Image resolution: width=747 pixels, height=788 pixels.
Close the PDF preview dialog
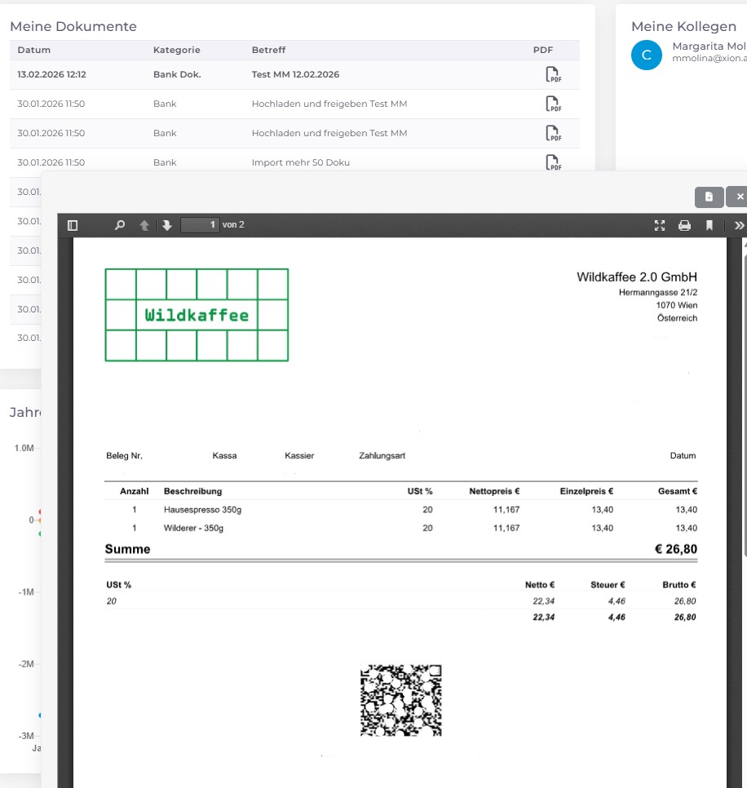click(738, 197)
